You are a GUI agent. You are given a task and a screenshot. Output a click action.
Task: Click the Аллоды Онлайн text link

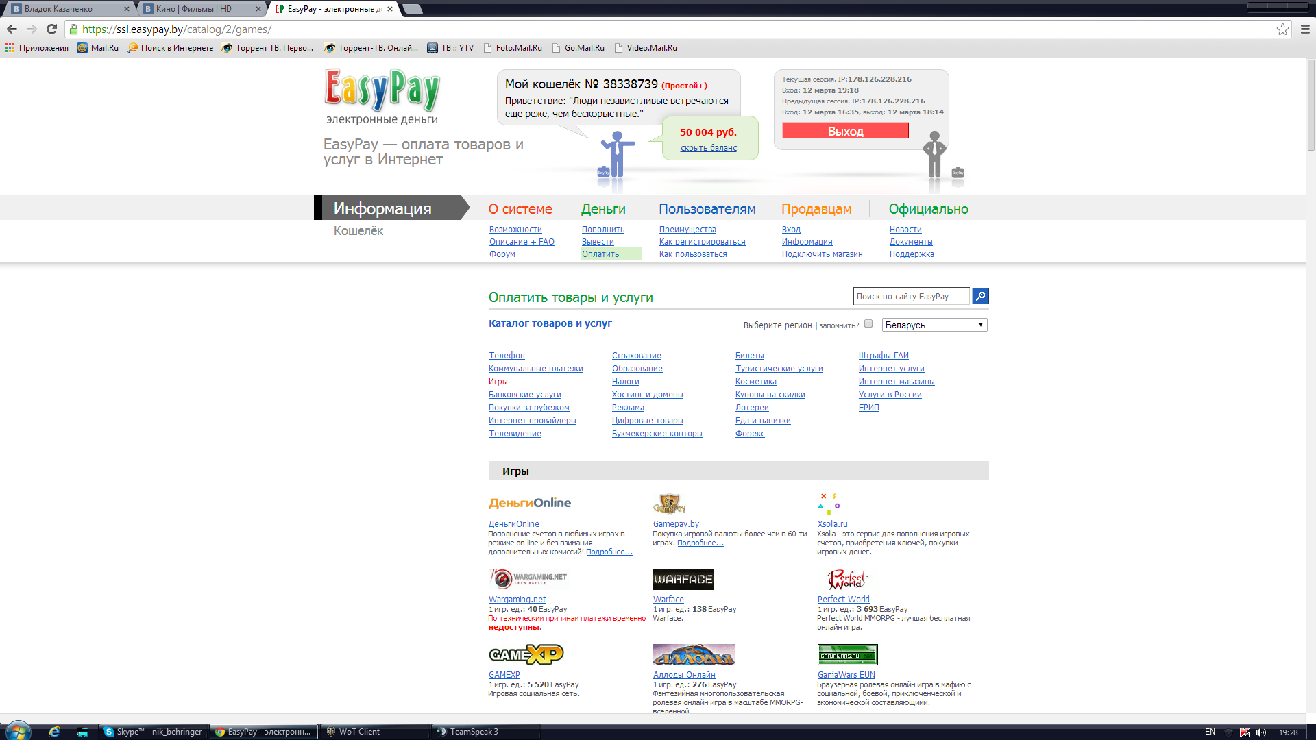(684, 675)
